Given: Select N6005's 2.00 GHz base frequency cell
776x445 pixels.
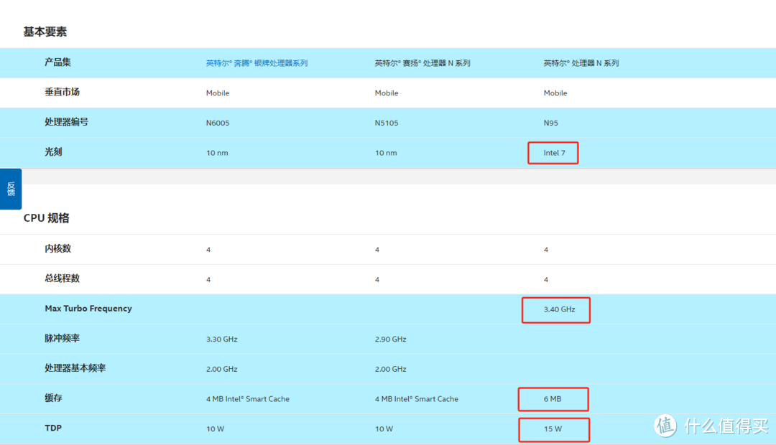Looking at the screenshot, I should [x=222, y=370].
